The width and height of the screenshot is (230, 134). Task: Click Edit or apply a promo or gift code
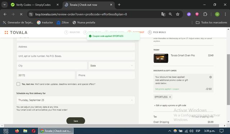(x=170, y=105)
